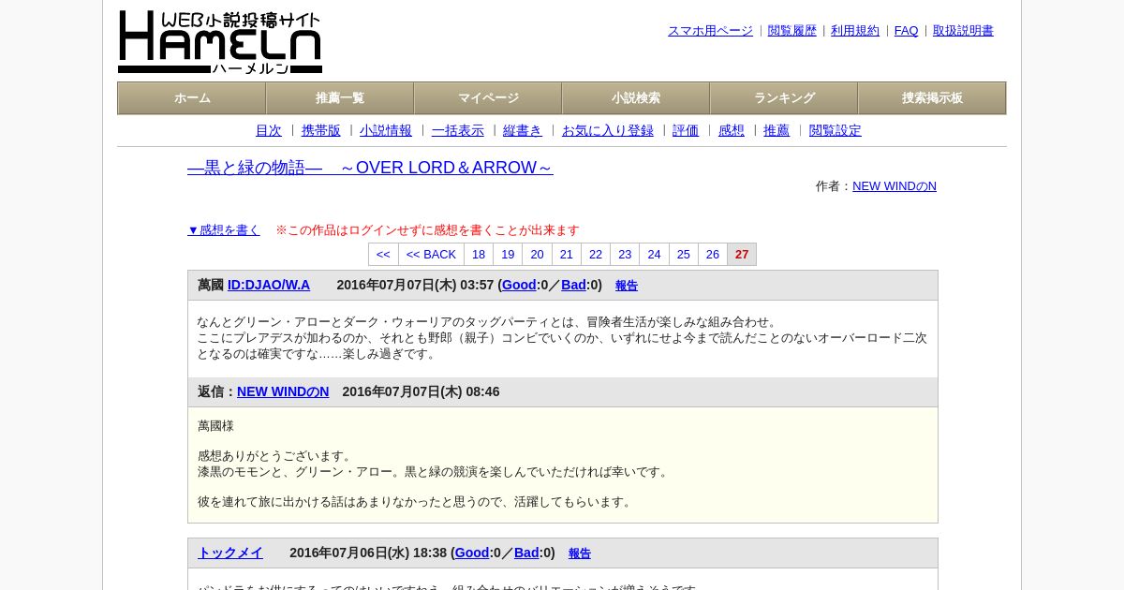Go to comments page 24
The height and width of the screenshot is (590, 1124).
(x=654, y=255)
